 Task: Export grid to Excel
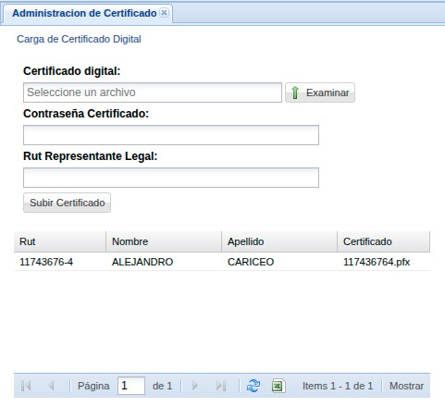pos(278,386)
